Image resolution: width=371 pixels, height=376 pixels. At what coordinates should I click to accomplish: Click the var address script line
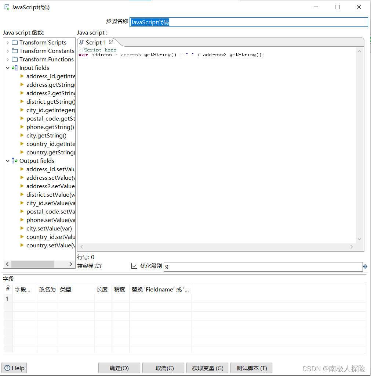[171, 55]
